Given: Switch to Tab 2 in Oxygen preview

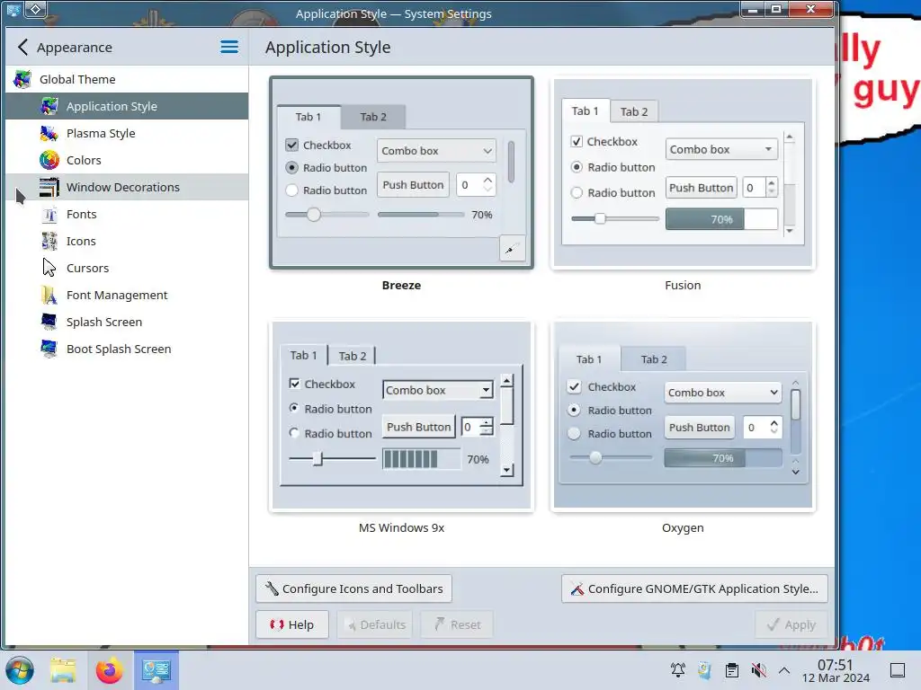Looking at the screenshot, I should point(653,359).
